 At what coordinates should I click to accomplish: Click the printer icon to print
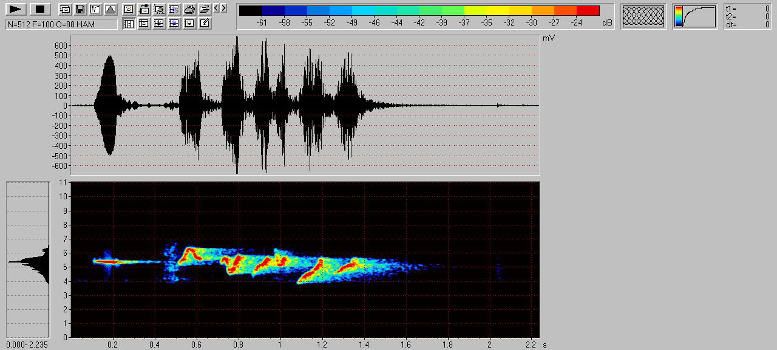point(189,9)
